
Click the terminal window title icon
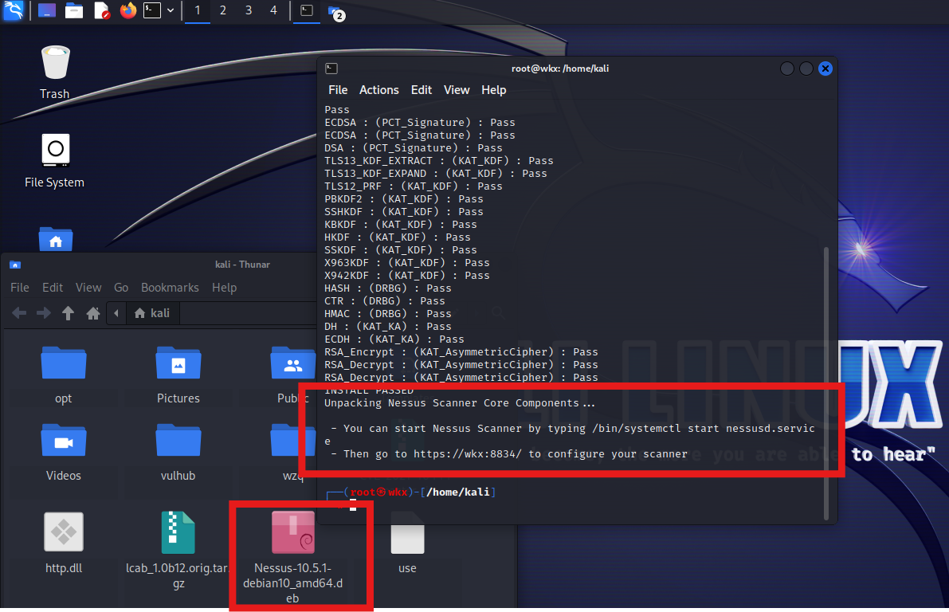(331, 69)
